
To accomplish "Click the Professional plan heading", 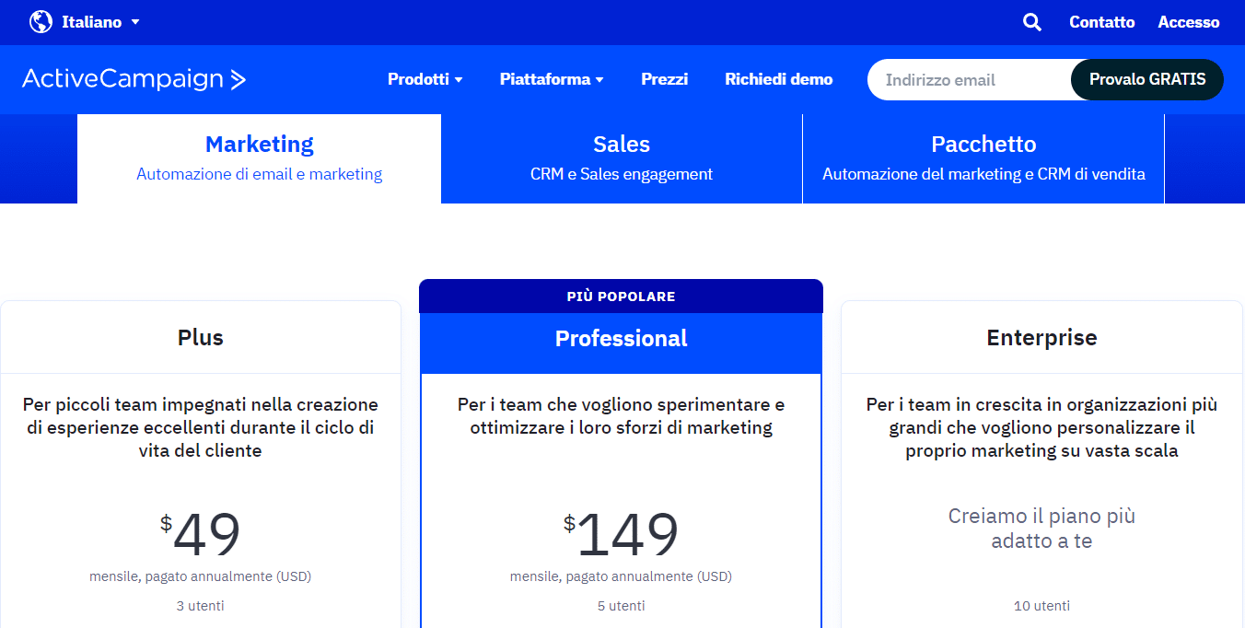I will point(622,339).
